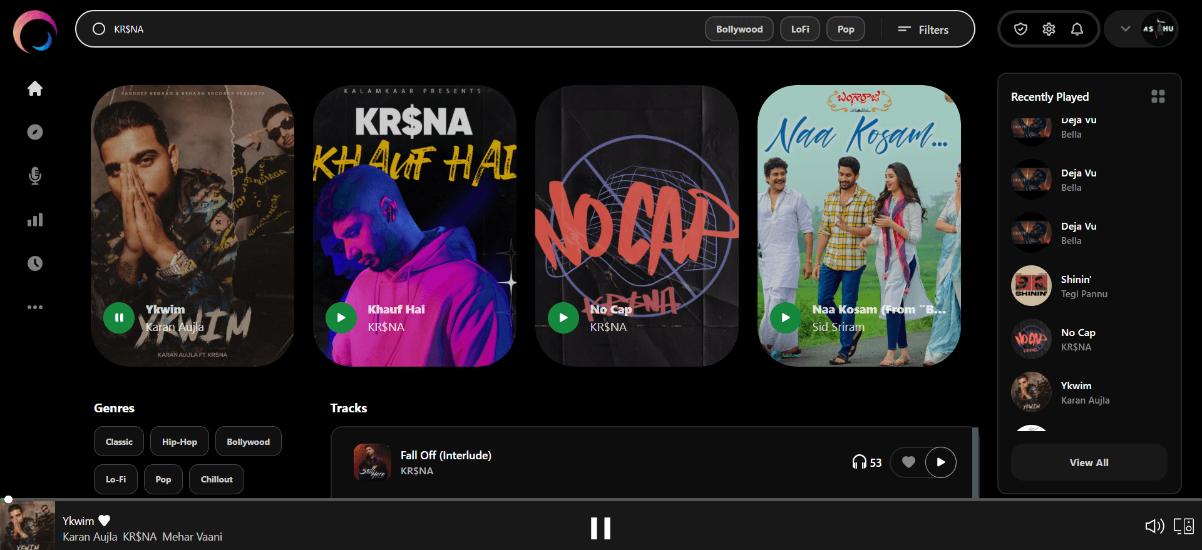The width and height of the screenshot is (1202, 550).
Task: Choose the Classic genre
Action: pyautogui.click(x=119, y=442)
